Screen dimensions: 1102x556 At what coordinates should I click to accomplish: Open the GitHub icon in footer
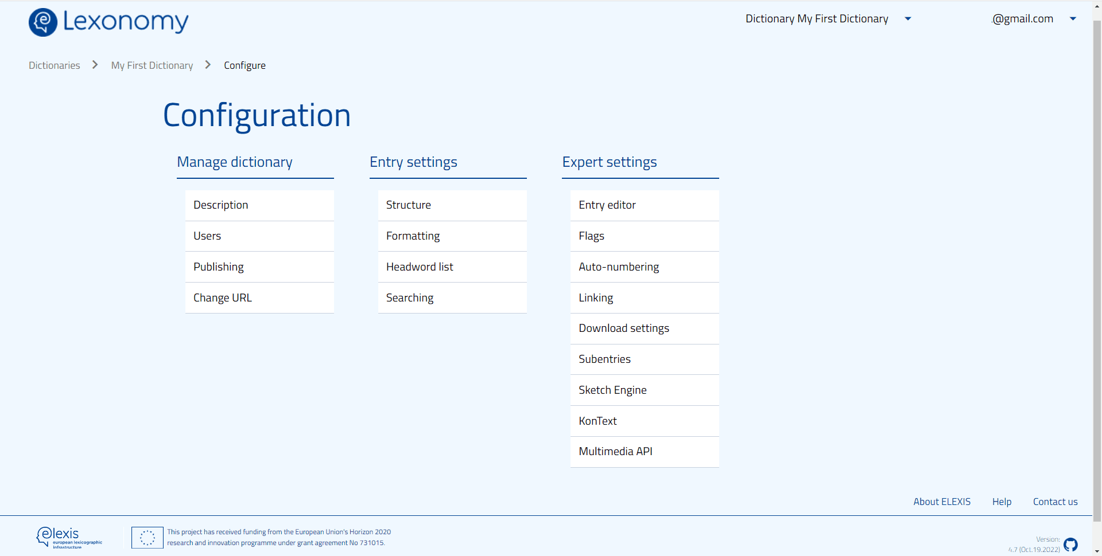click(x=1070, y=545)
